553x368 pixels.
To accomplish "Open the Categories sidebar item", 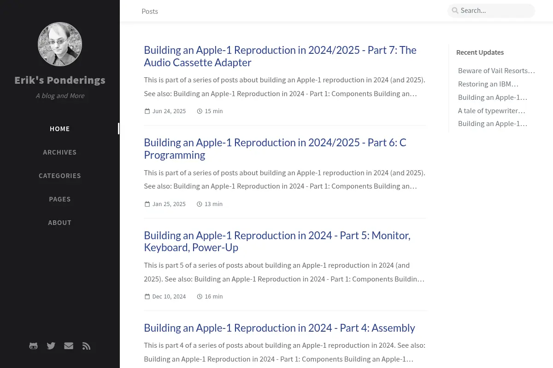I will (60, 176).
